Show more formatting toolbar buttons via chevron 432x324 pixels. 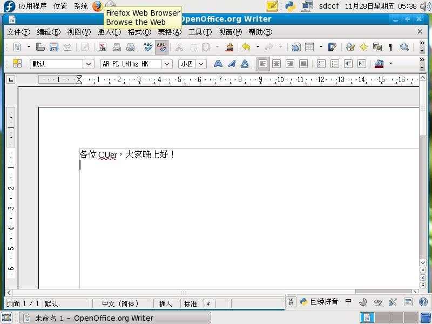(422, 59)
